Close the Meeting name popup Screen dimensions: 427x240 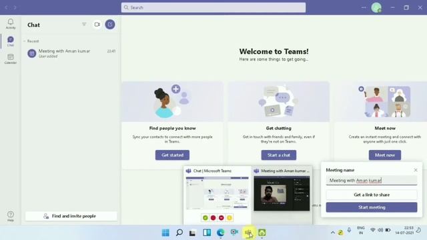coord(416,170)
